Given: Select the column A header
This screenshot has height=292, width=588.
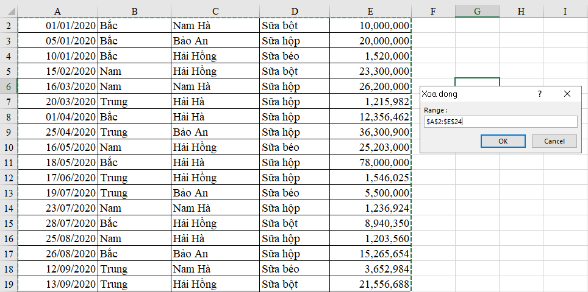Looking at the screenshot, I should [57, 11].
